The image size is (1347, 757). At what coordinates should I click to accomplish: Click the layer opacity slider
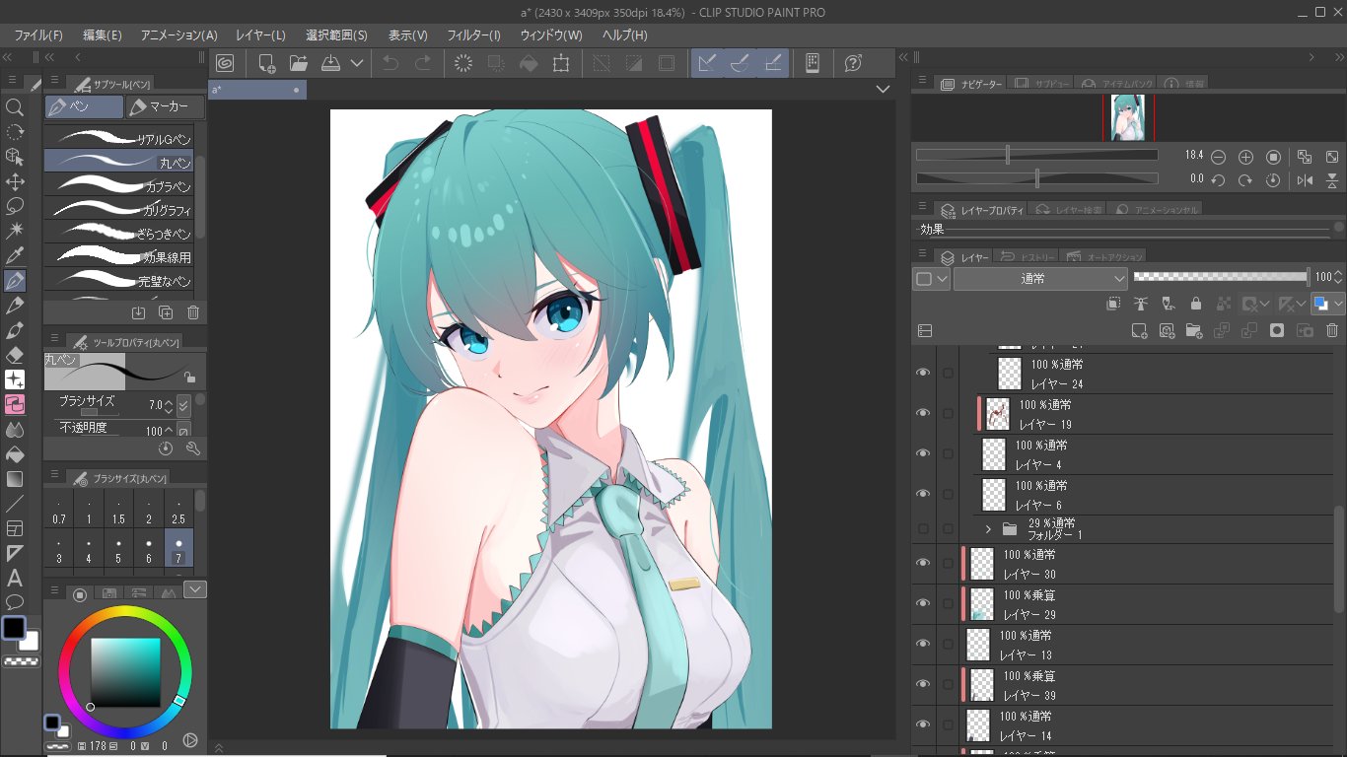pyautogui.click(x=1222, y=278)
